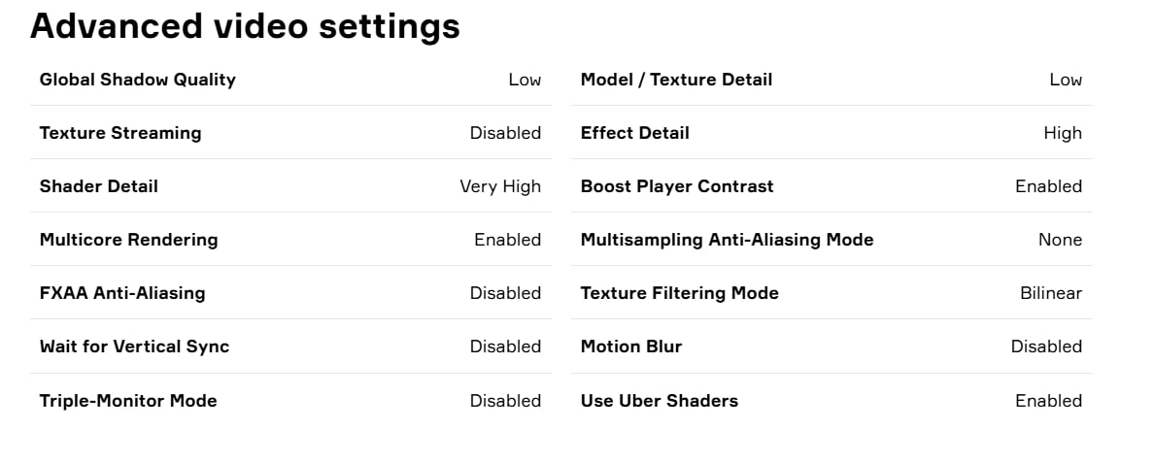The height and width of the screenshot is (462, 1154).
Task: Toggle the Multicore Rendering Enabled value
Action: 507,240
